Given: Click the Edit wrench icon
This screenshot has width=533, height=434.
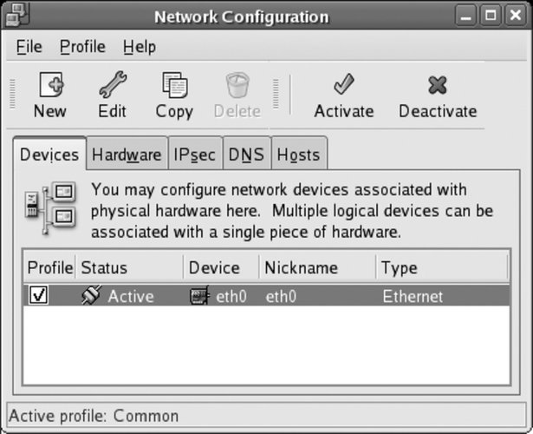Looking at the screenshot, I should click(x=112, y=86).
